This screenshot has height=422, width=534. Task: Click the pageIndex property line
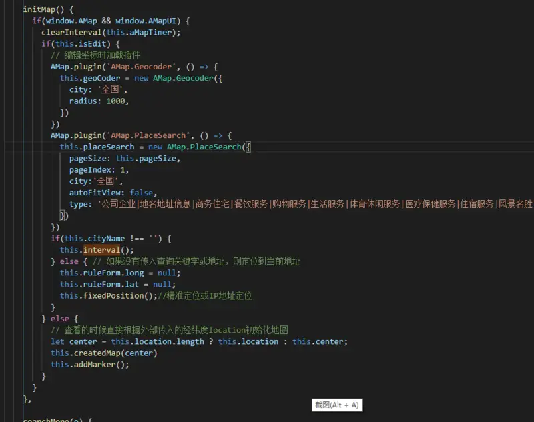[x=99, y=170]
